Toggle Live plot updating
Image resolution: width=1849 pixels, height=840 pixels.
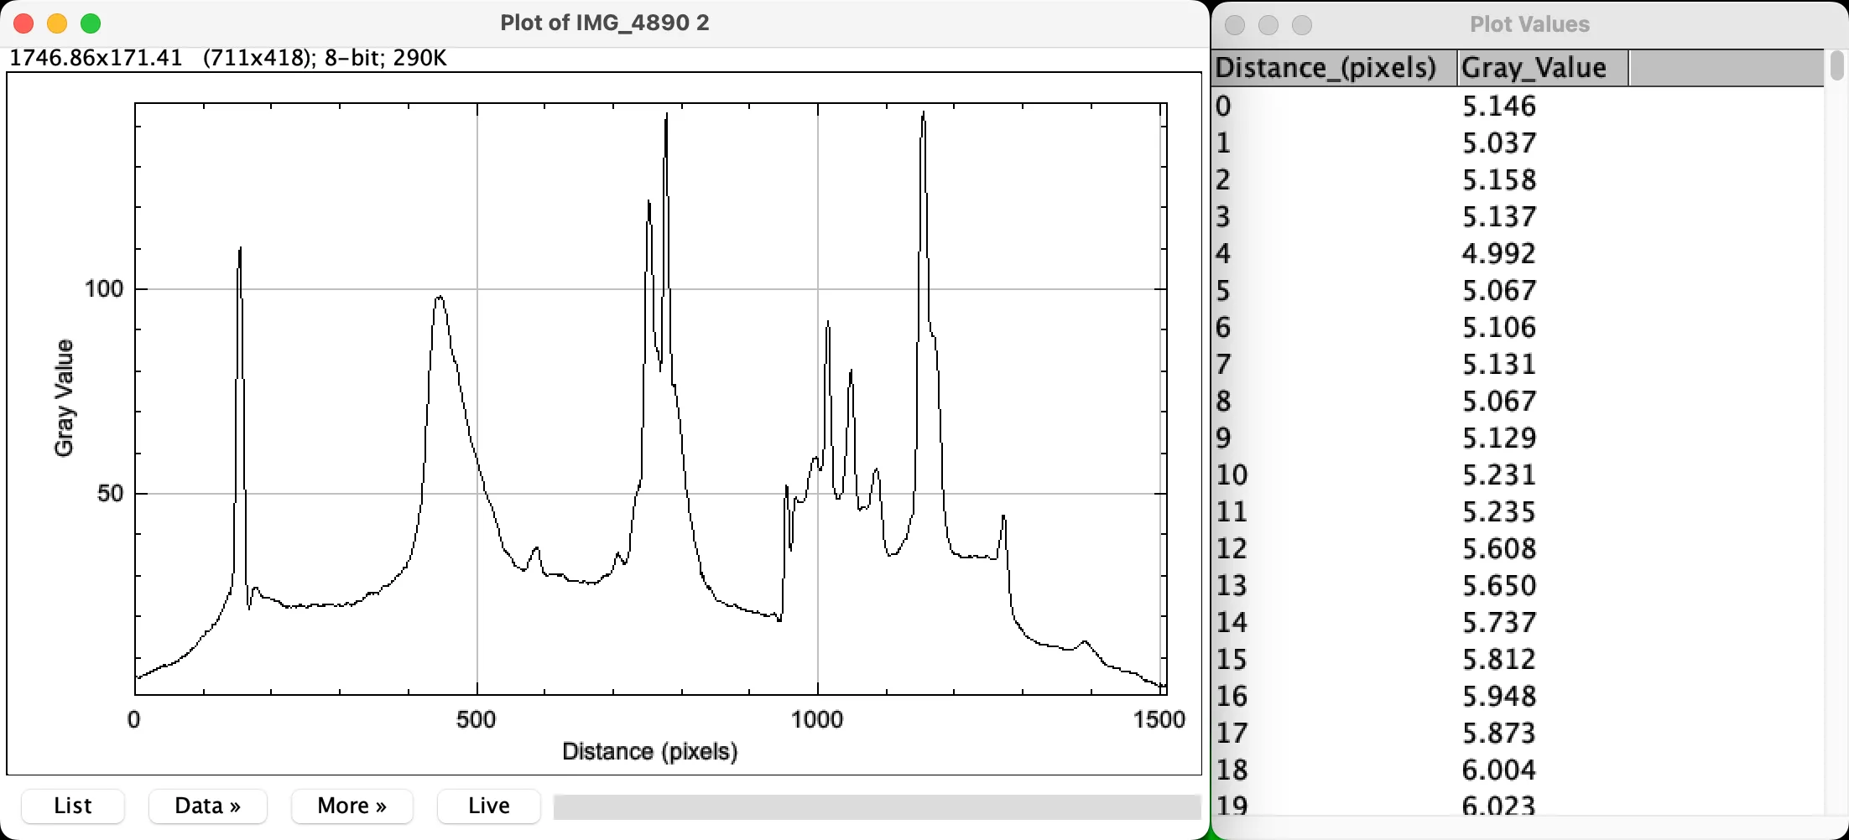tap(488, 806)
